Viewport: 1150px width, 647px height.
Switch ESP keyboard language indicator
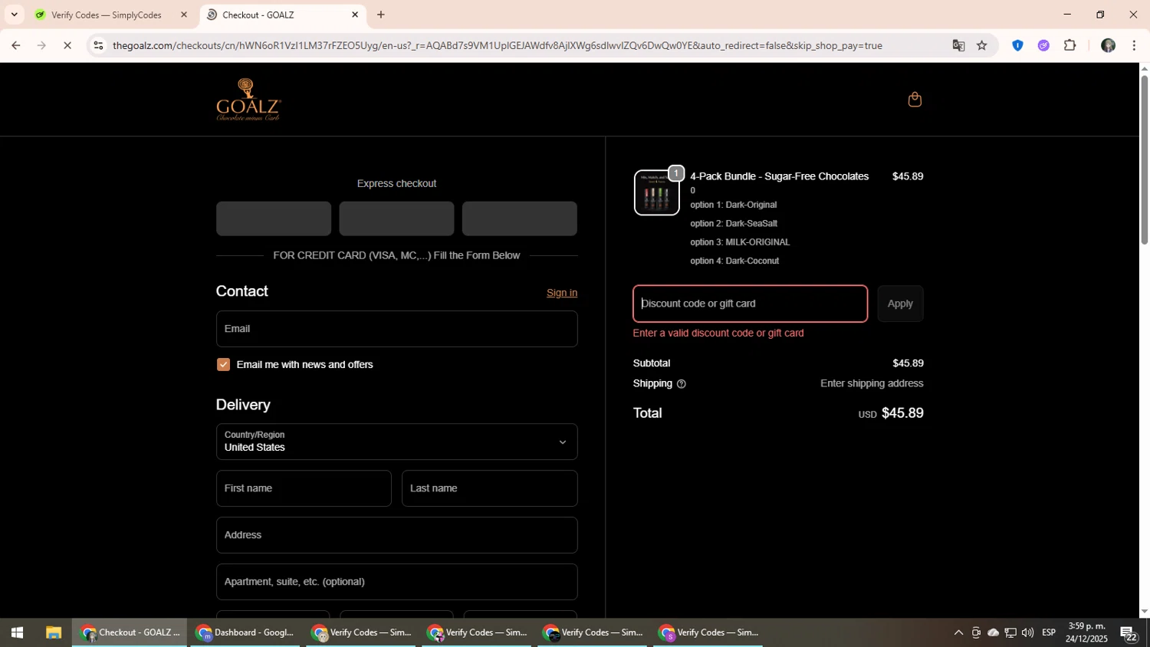(x=1049, y=633)
